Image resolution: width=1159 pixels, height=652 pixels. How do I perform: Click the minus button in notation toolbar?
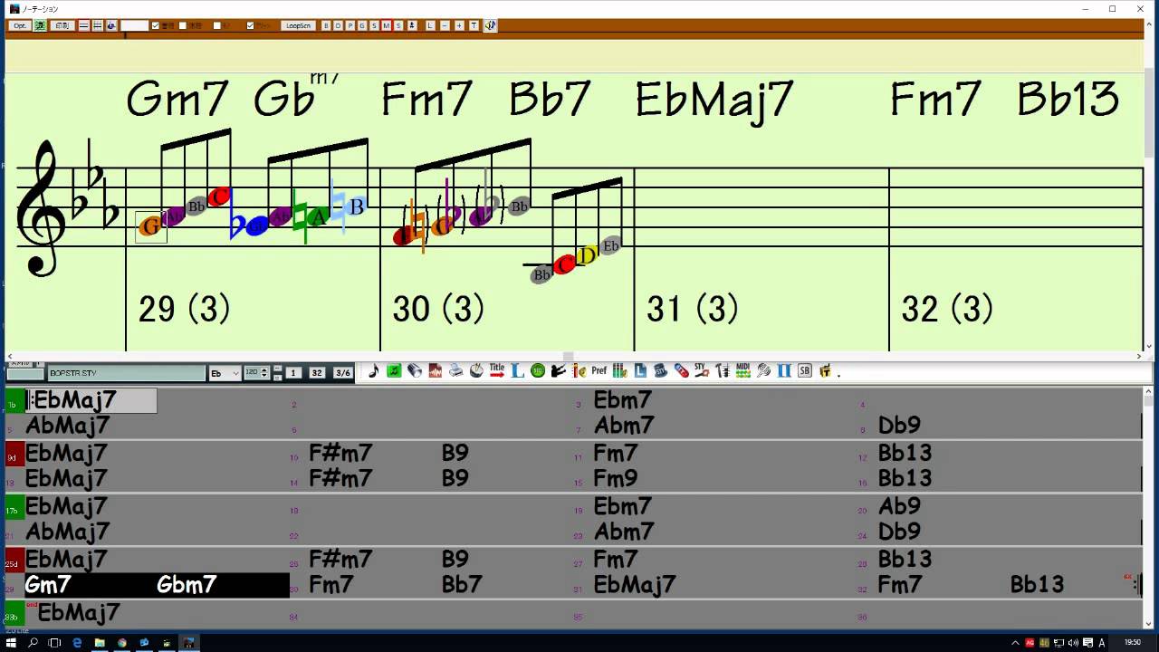coord(445,25)
